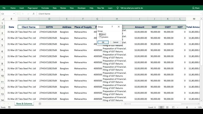Cancel the Group dialog
This screenshot has width=203, height=114.
(115, 42)
